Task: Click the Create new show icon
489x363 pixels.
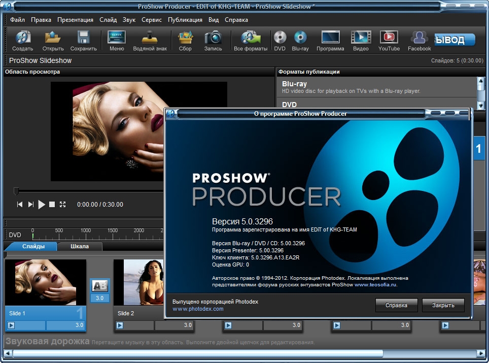Action: 23,38
